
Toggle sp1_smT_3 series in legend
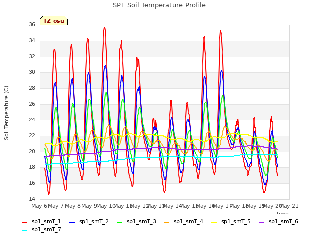click(x=136, y=221)
